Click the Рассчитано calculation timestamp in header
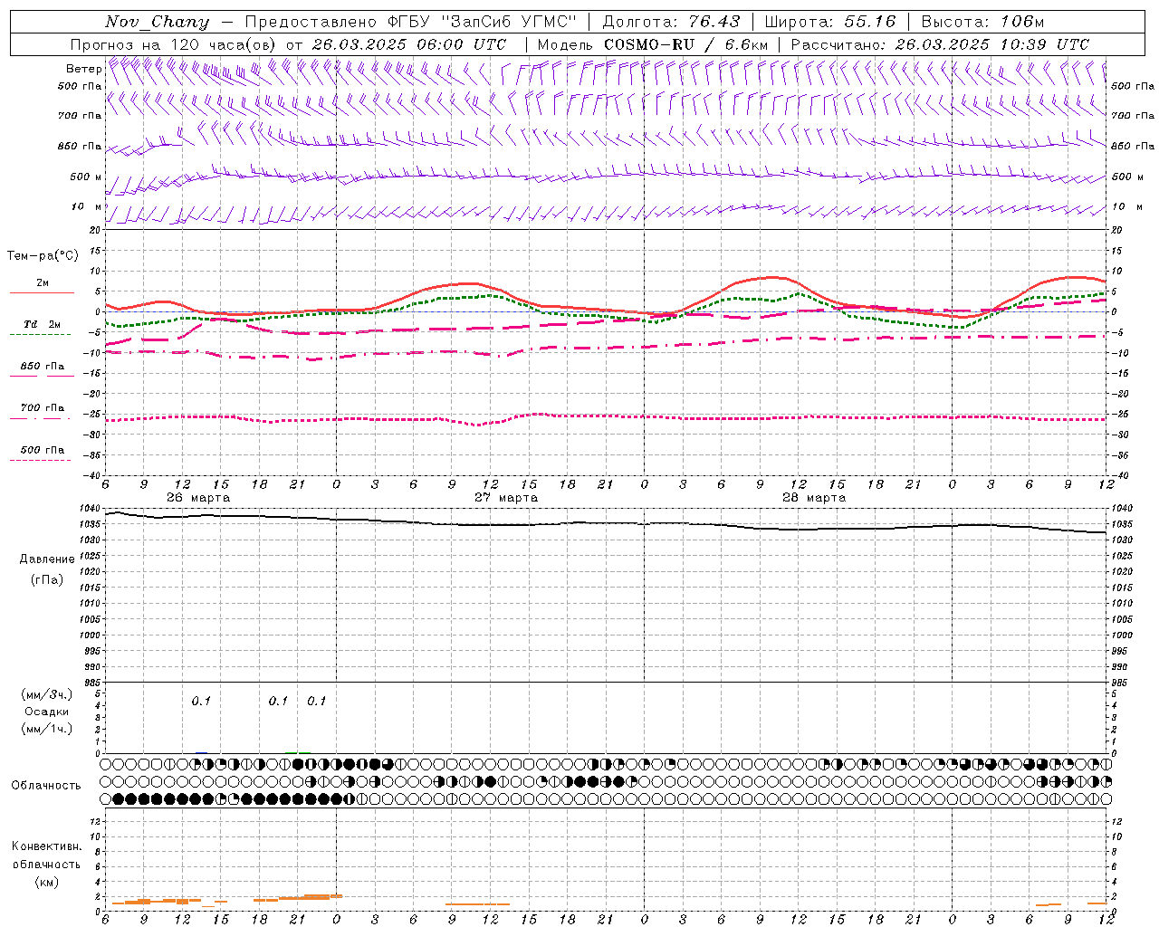 [x=940, y=44]
